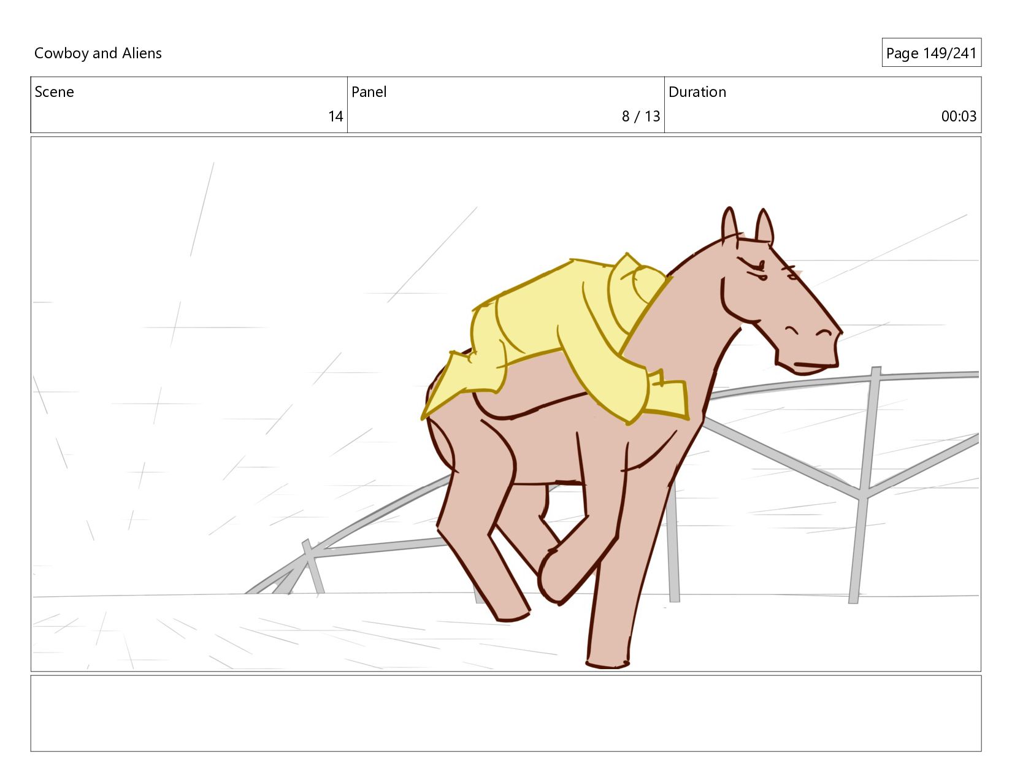Click the 'Scene' header label
This screenshot has width=1012, height=782.
click(54, 92)
